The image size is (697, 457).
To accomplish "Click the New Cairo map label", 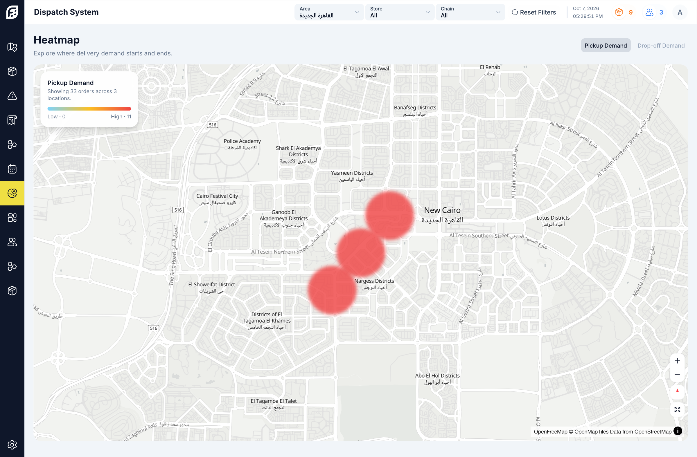I will click(x=442, y=215).
